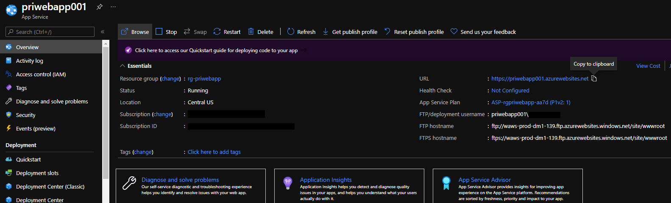Click the Overview globe icon in the sidebar
The height and width of the screenshot is (203, 671).
pyautogui.click(x=8, y=47)
